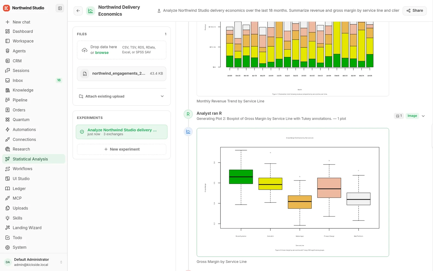Click the Knowledge sidebar icon
The image size is (433, 271).
pyautogui.click(x=8, y=90)
